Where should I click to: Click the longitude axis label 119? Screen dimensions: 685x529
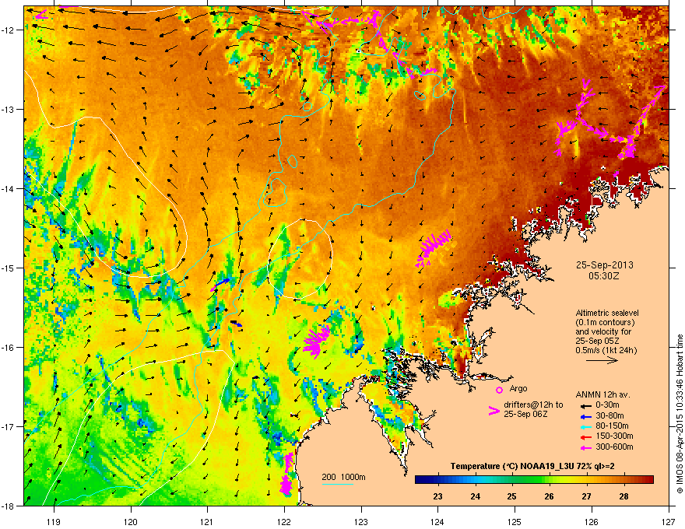54,521
